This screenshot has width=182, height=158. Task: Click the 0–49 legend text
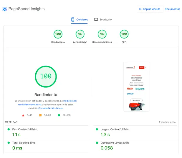click(29, 115)
